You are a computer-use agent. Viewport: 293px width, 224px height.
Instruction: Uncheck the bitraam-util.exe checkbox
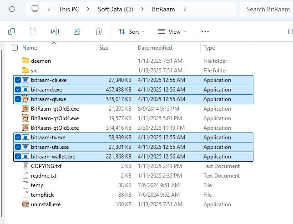(x=18, y=147)
